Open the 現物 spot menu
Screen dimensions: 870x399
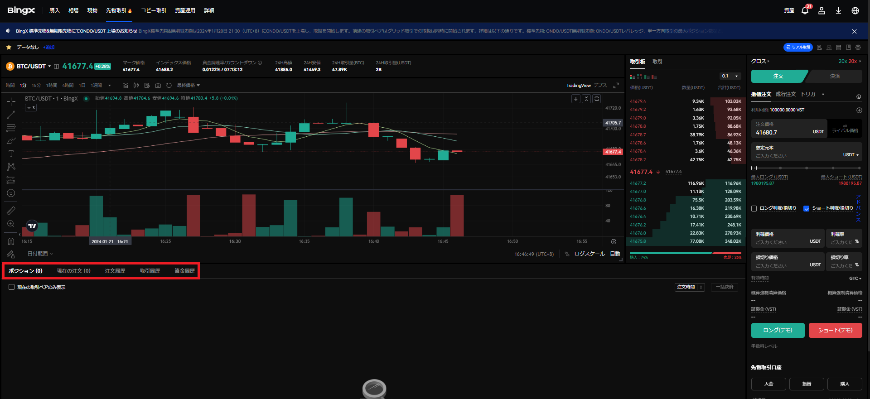click(92, 10)
